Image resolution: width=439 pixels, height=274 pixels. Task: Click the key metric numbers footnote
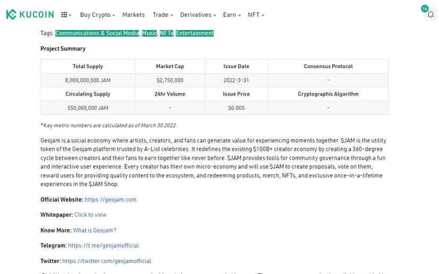click(108, 125)
